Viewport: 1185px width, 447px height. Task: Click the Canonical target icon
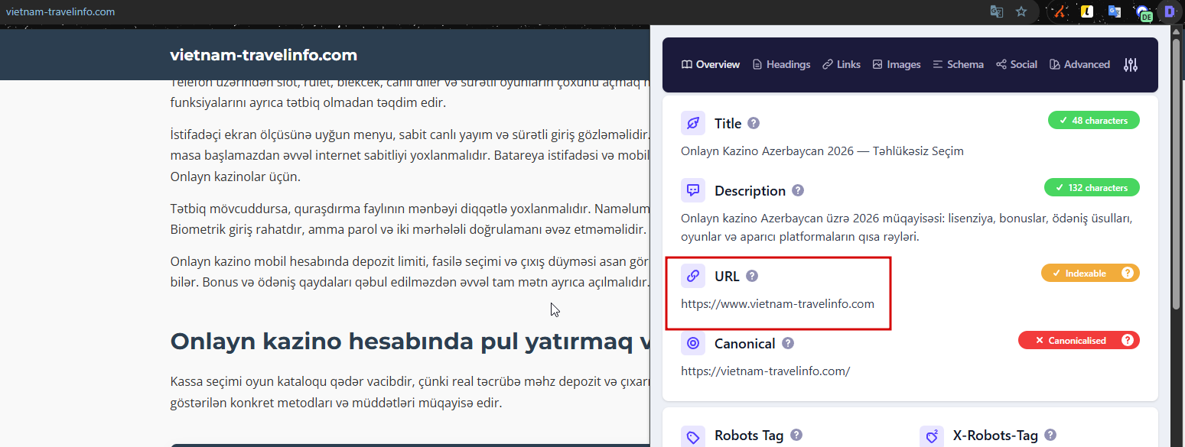click(x=693, y=343)
